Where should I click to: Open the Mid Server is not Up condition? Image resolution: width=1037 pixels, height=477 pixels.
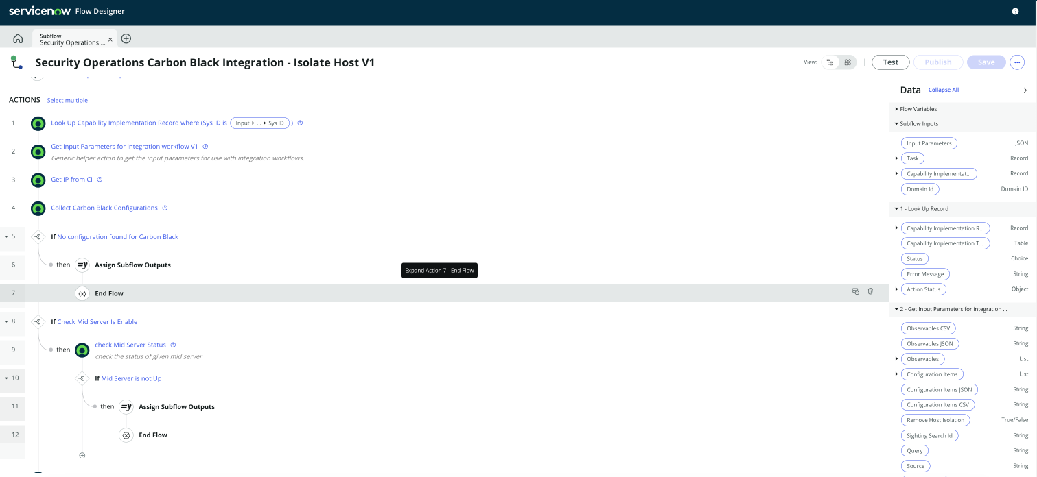pyautogui.click(x=132, y=378)
